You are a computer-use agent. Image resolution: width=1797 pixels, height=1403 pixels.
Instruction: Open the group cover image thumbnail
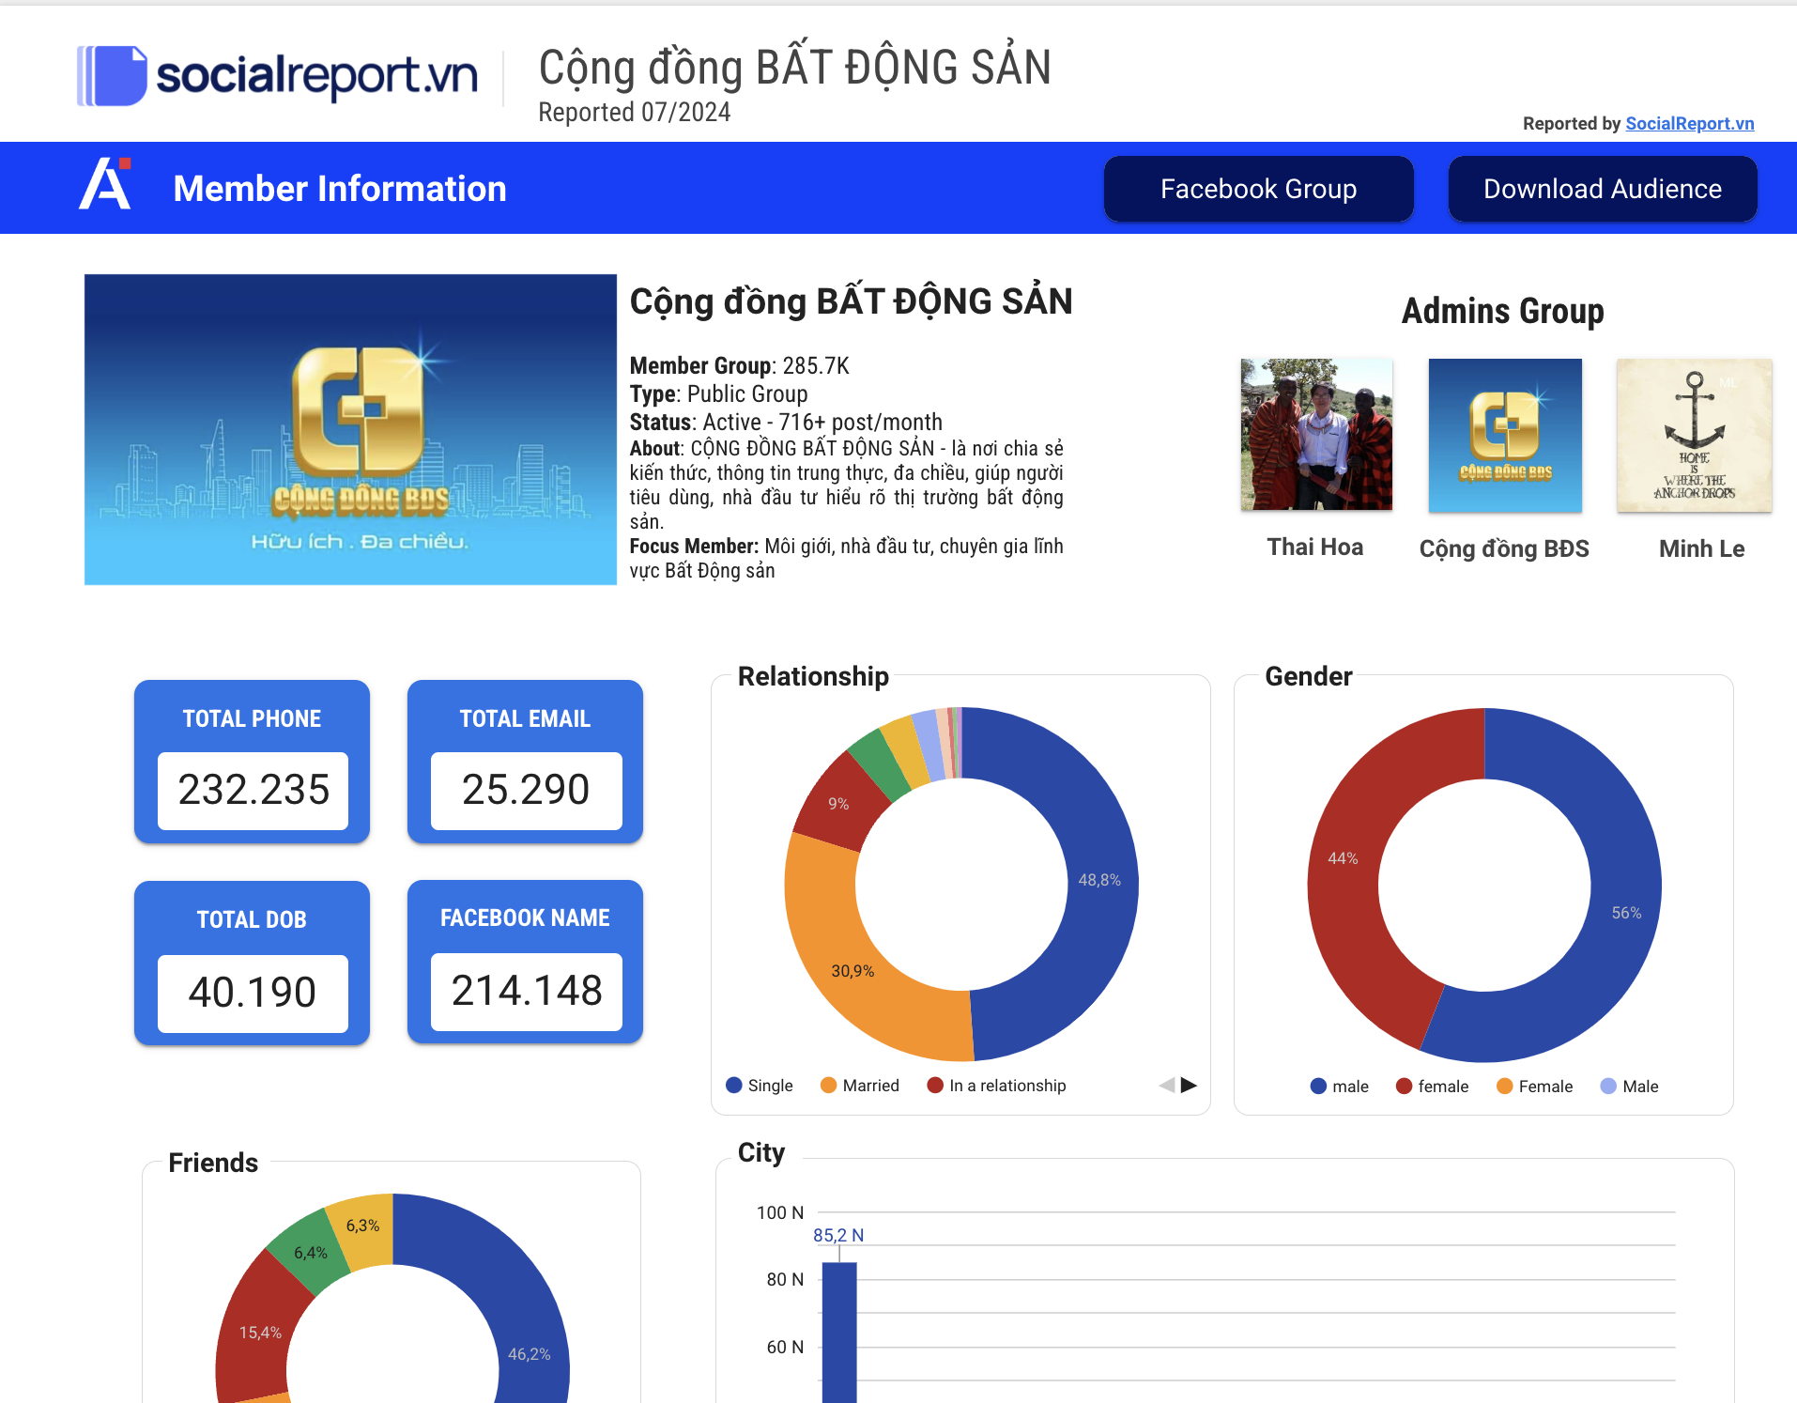(350, 429)
